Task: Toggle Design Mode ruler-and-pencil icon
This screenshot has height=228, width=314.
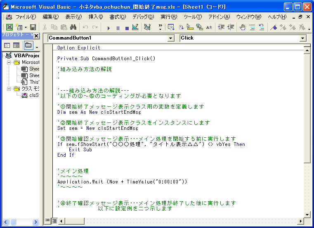Action: pyautogui.click(x=135, y=27)
